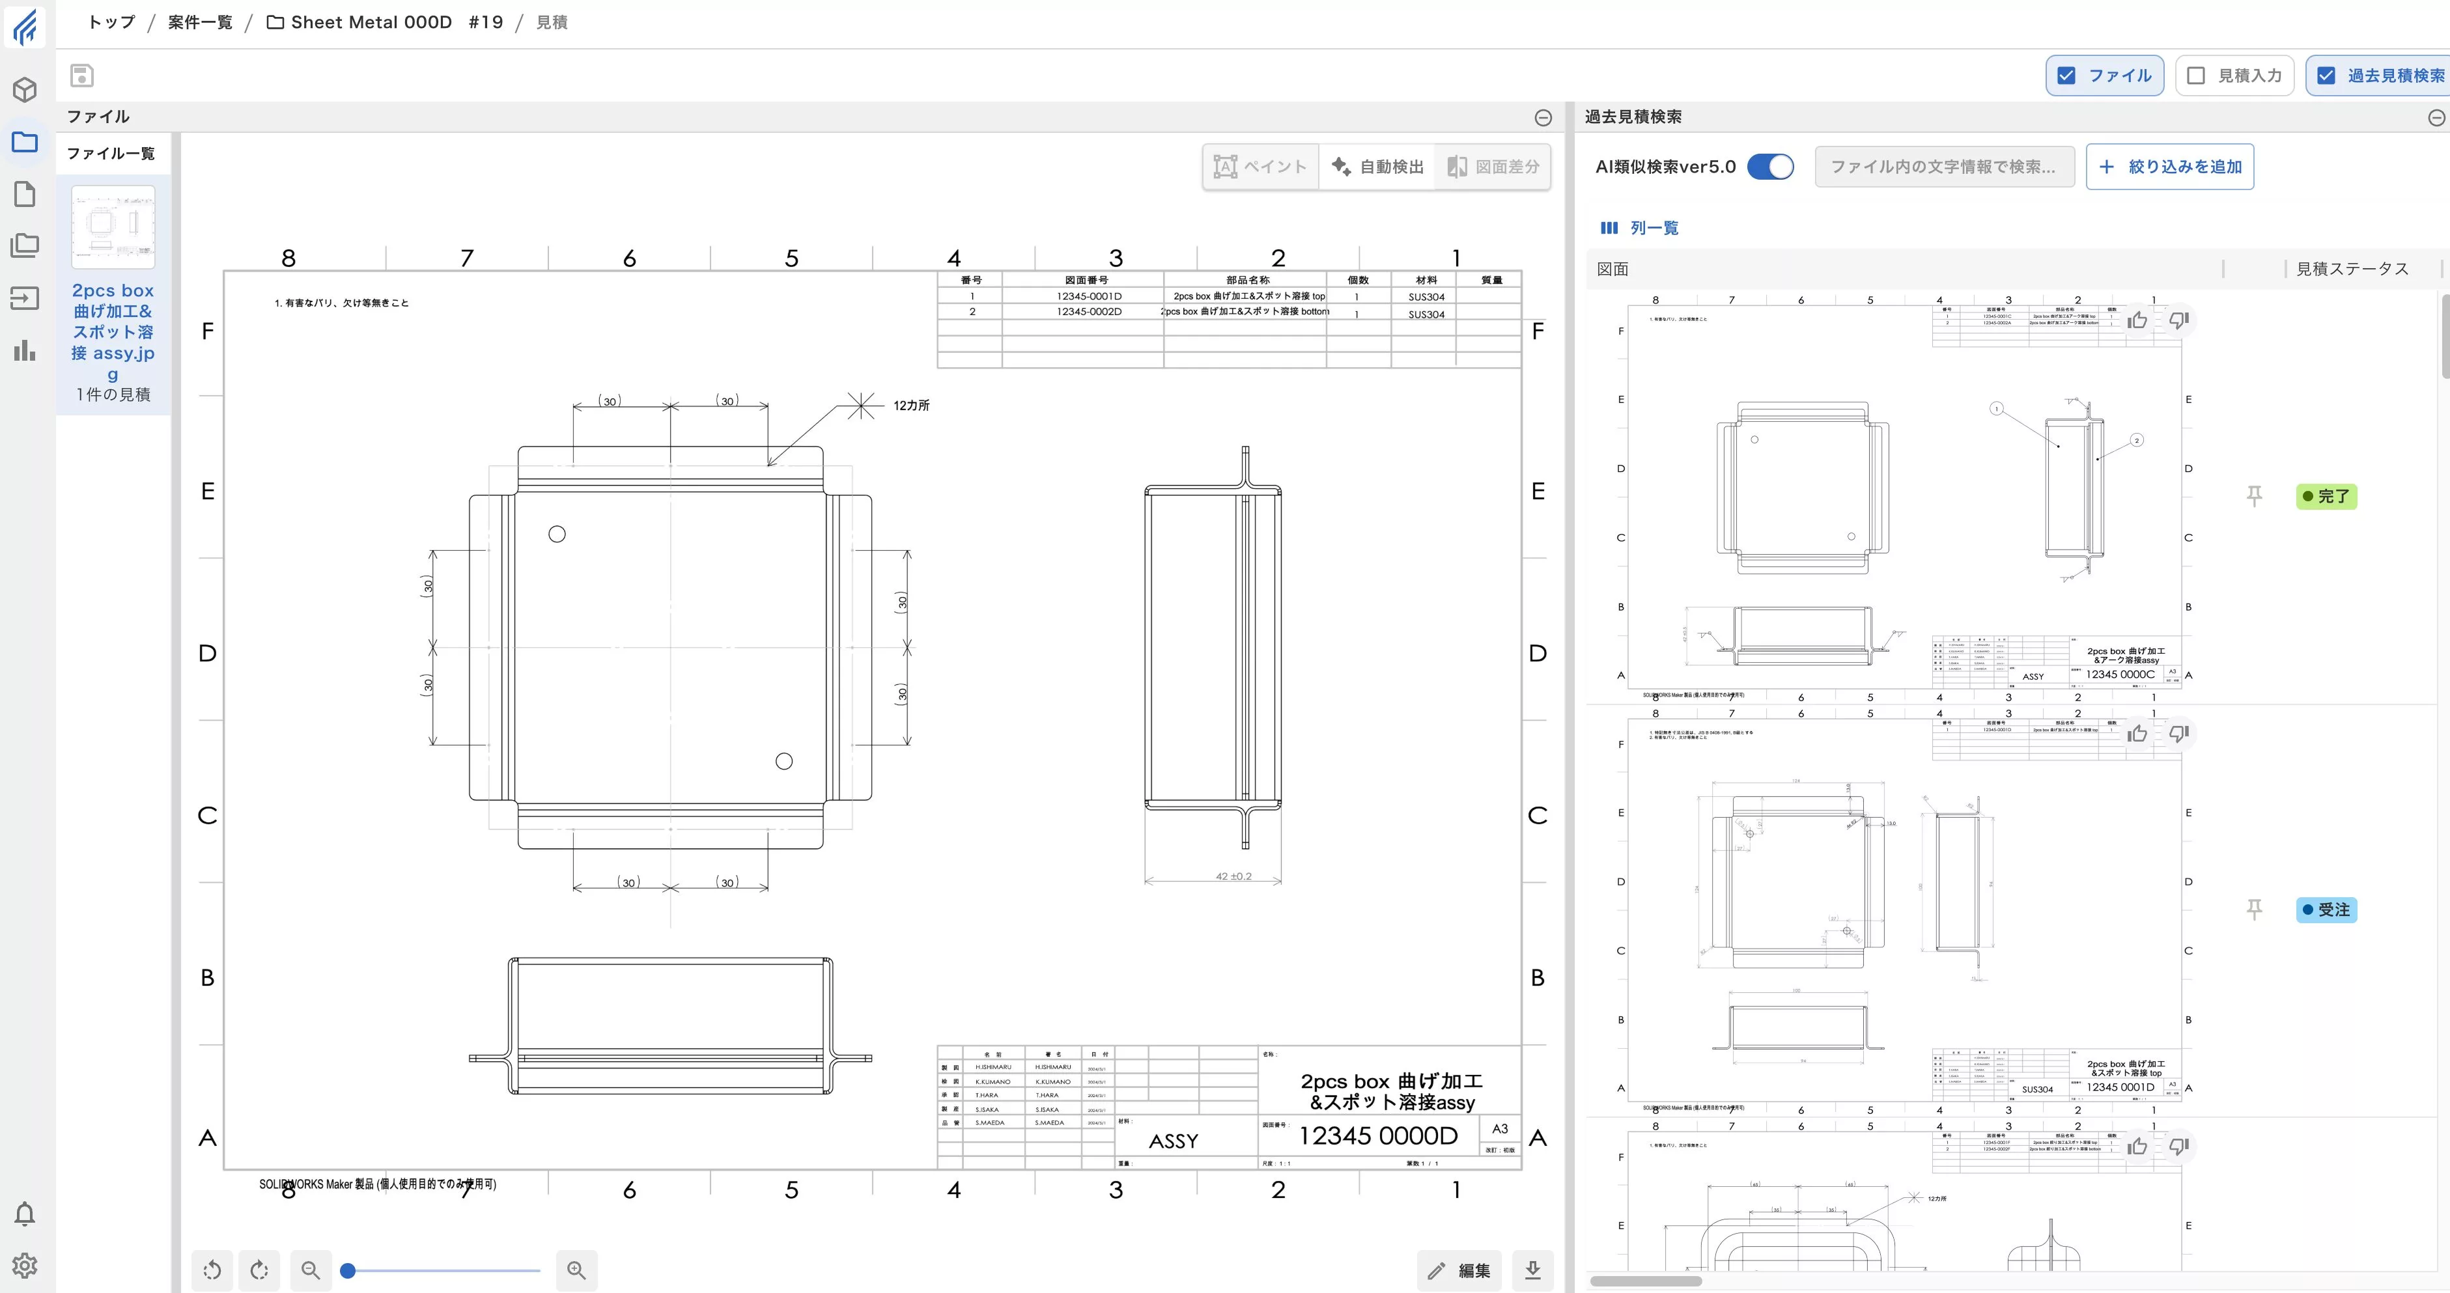This screenshot has width=2450, height=1293.
Task: Click the zoom out magnifier icon
Action: tap(310, 1270)
